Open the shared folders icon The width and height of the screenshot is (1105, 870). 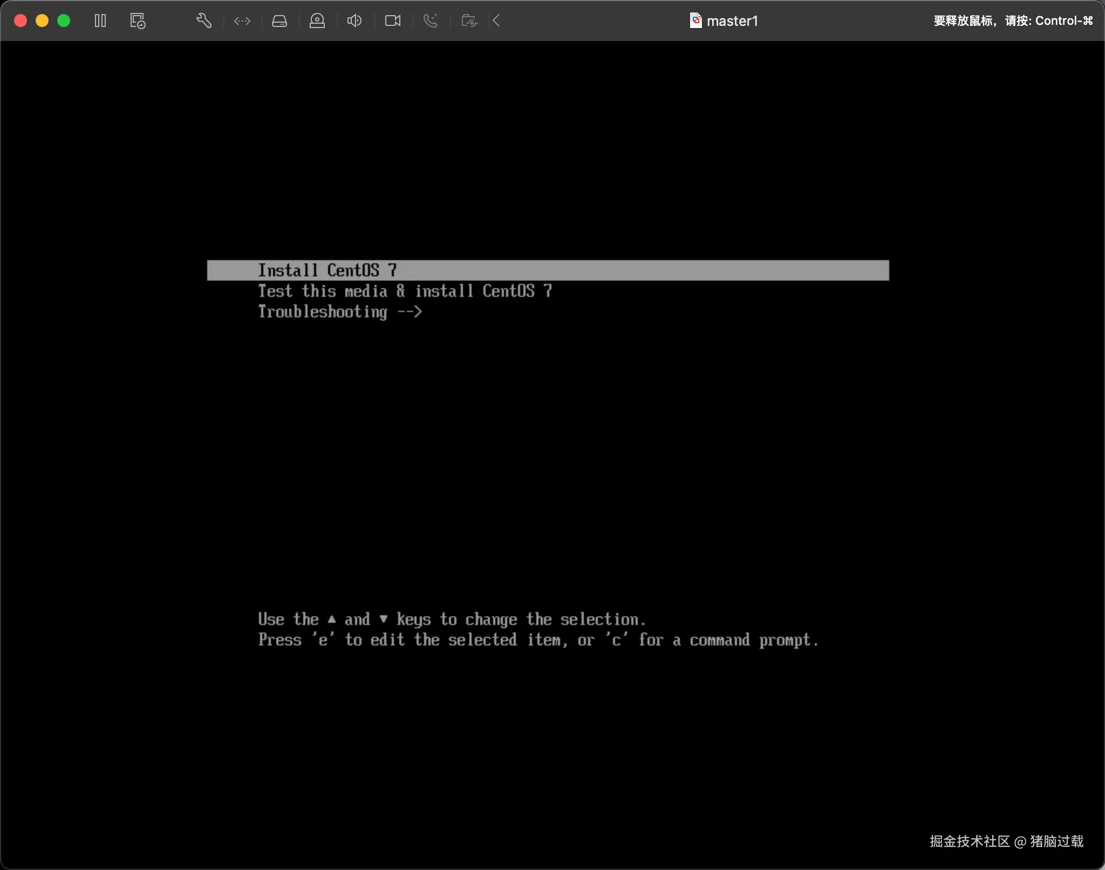(x=469, y=21)
